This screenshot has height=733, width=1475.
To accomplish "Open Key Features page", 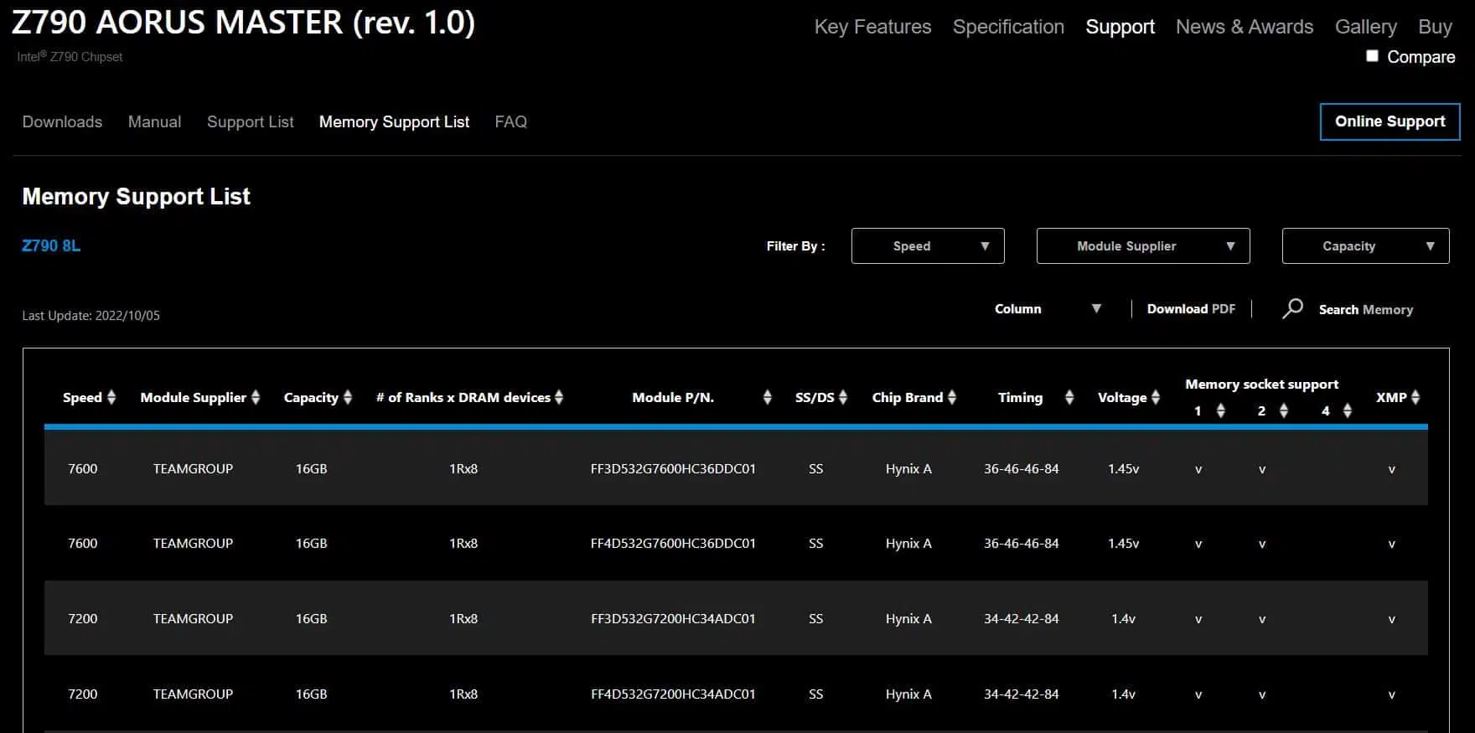I will click(872, 27).
